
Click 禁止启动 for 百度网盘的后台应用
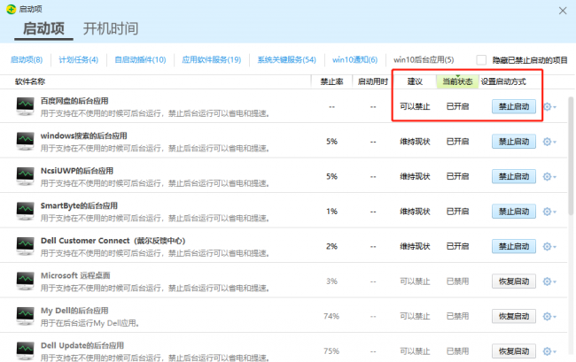click(514, 107)
